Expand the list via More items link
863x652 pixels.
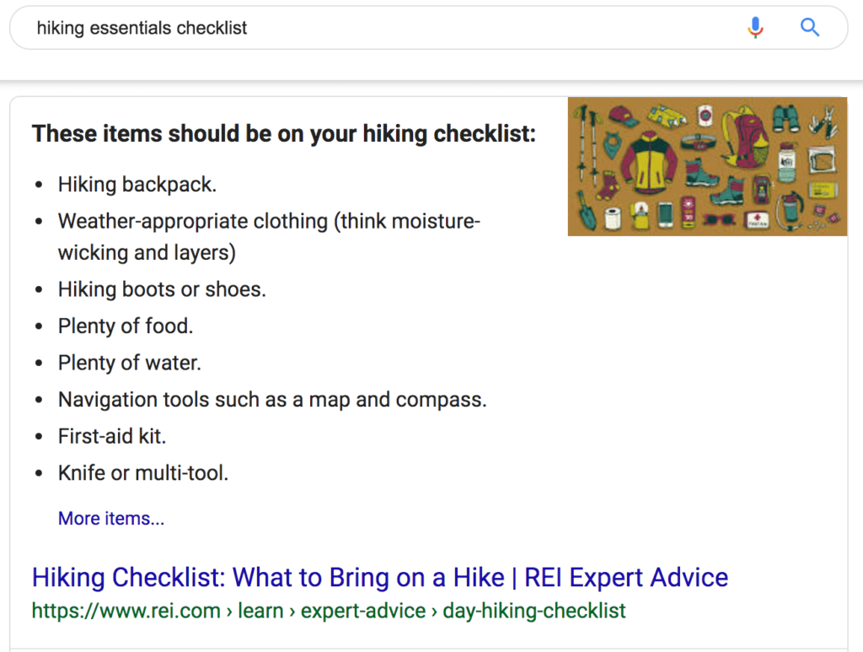coord(111,518)
